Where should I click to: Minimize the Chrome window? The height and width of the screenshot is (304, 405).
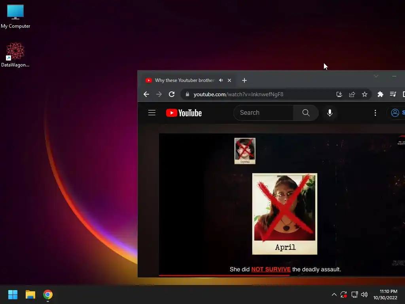click(x=394, y=76)
